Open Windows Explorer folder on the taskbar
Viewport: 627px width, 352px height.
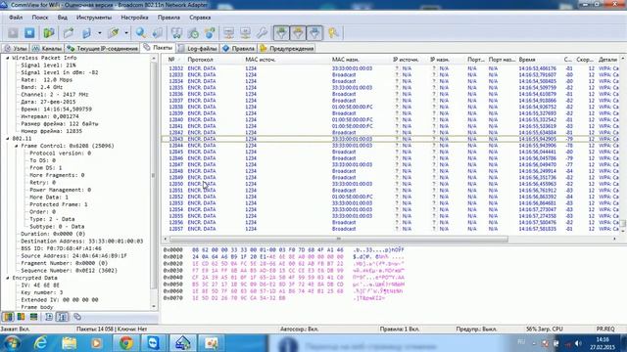pyautogui.click(x=70, y=343)
